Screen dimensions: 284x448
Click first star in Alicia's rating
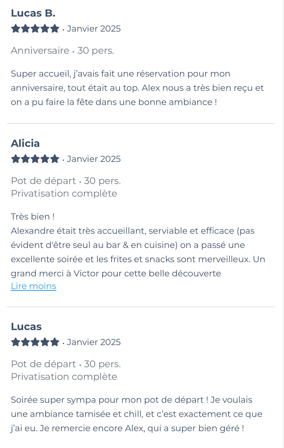click(16, 159)
